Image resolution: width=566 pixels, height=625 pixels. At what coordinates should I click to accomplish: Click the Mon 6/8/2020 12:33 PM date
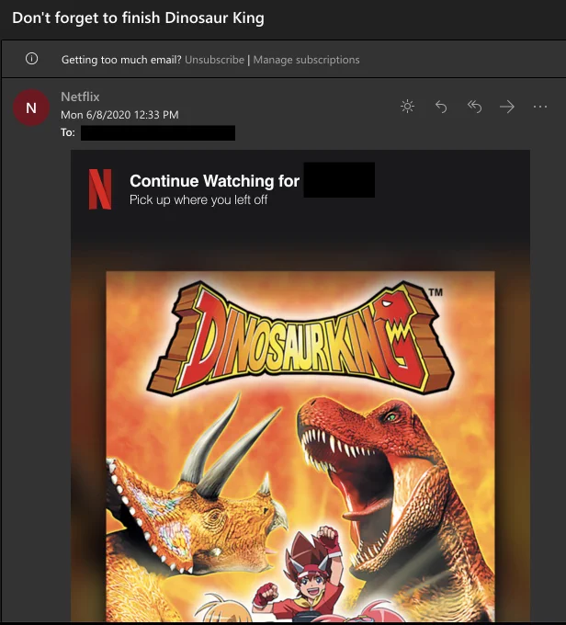pyautogui.click(x=119, y=115)
